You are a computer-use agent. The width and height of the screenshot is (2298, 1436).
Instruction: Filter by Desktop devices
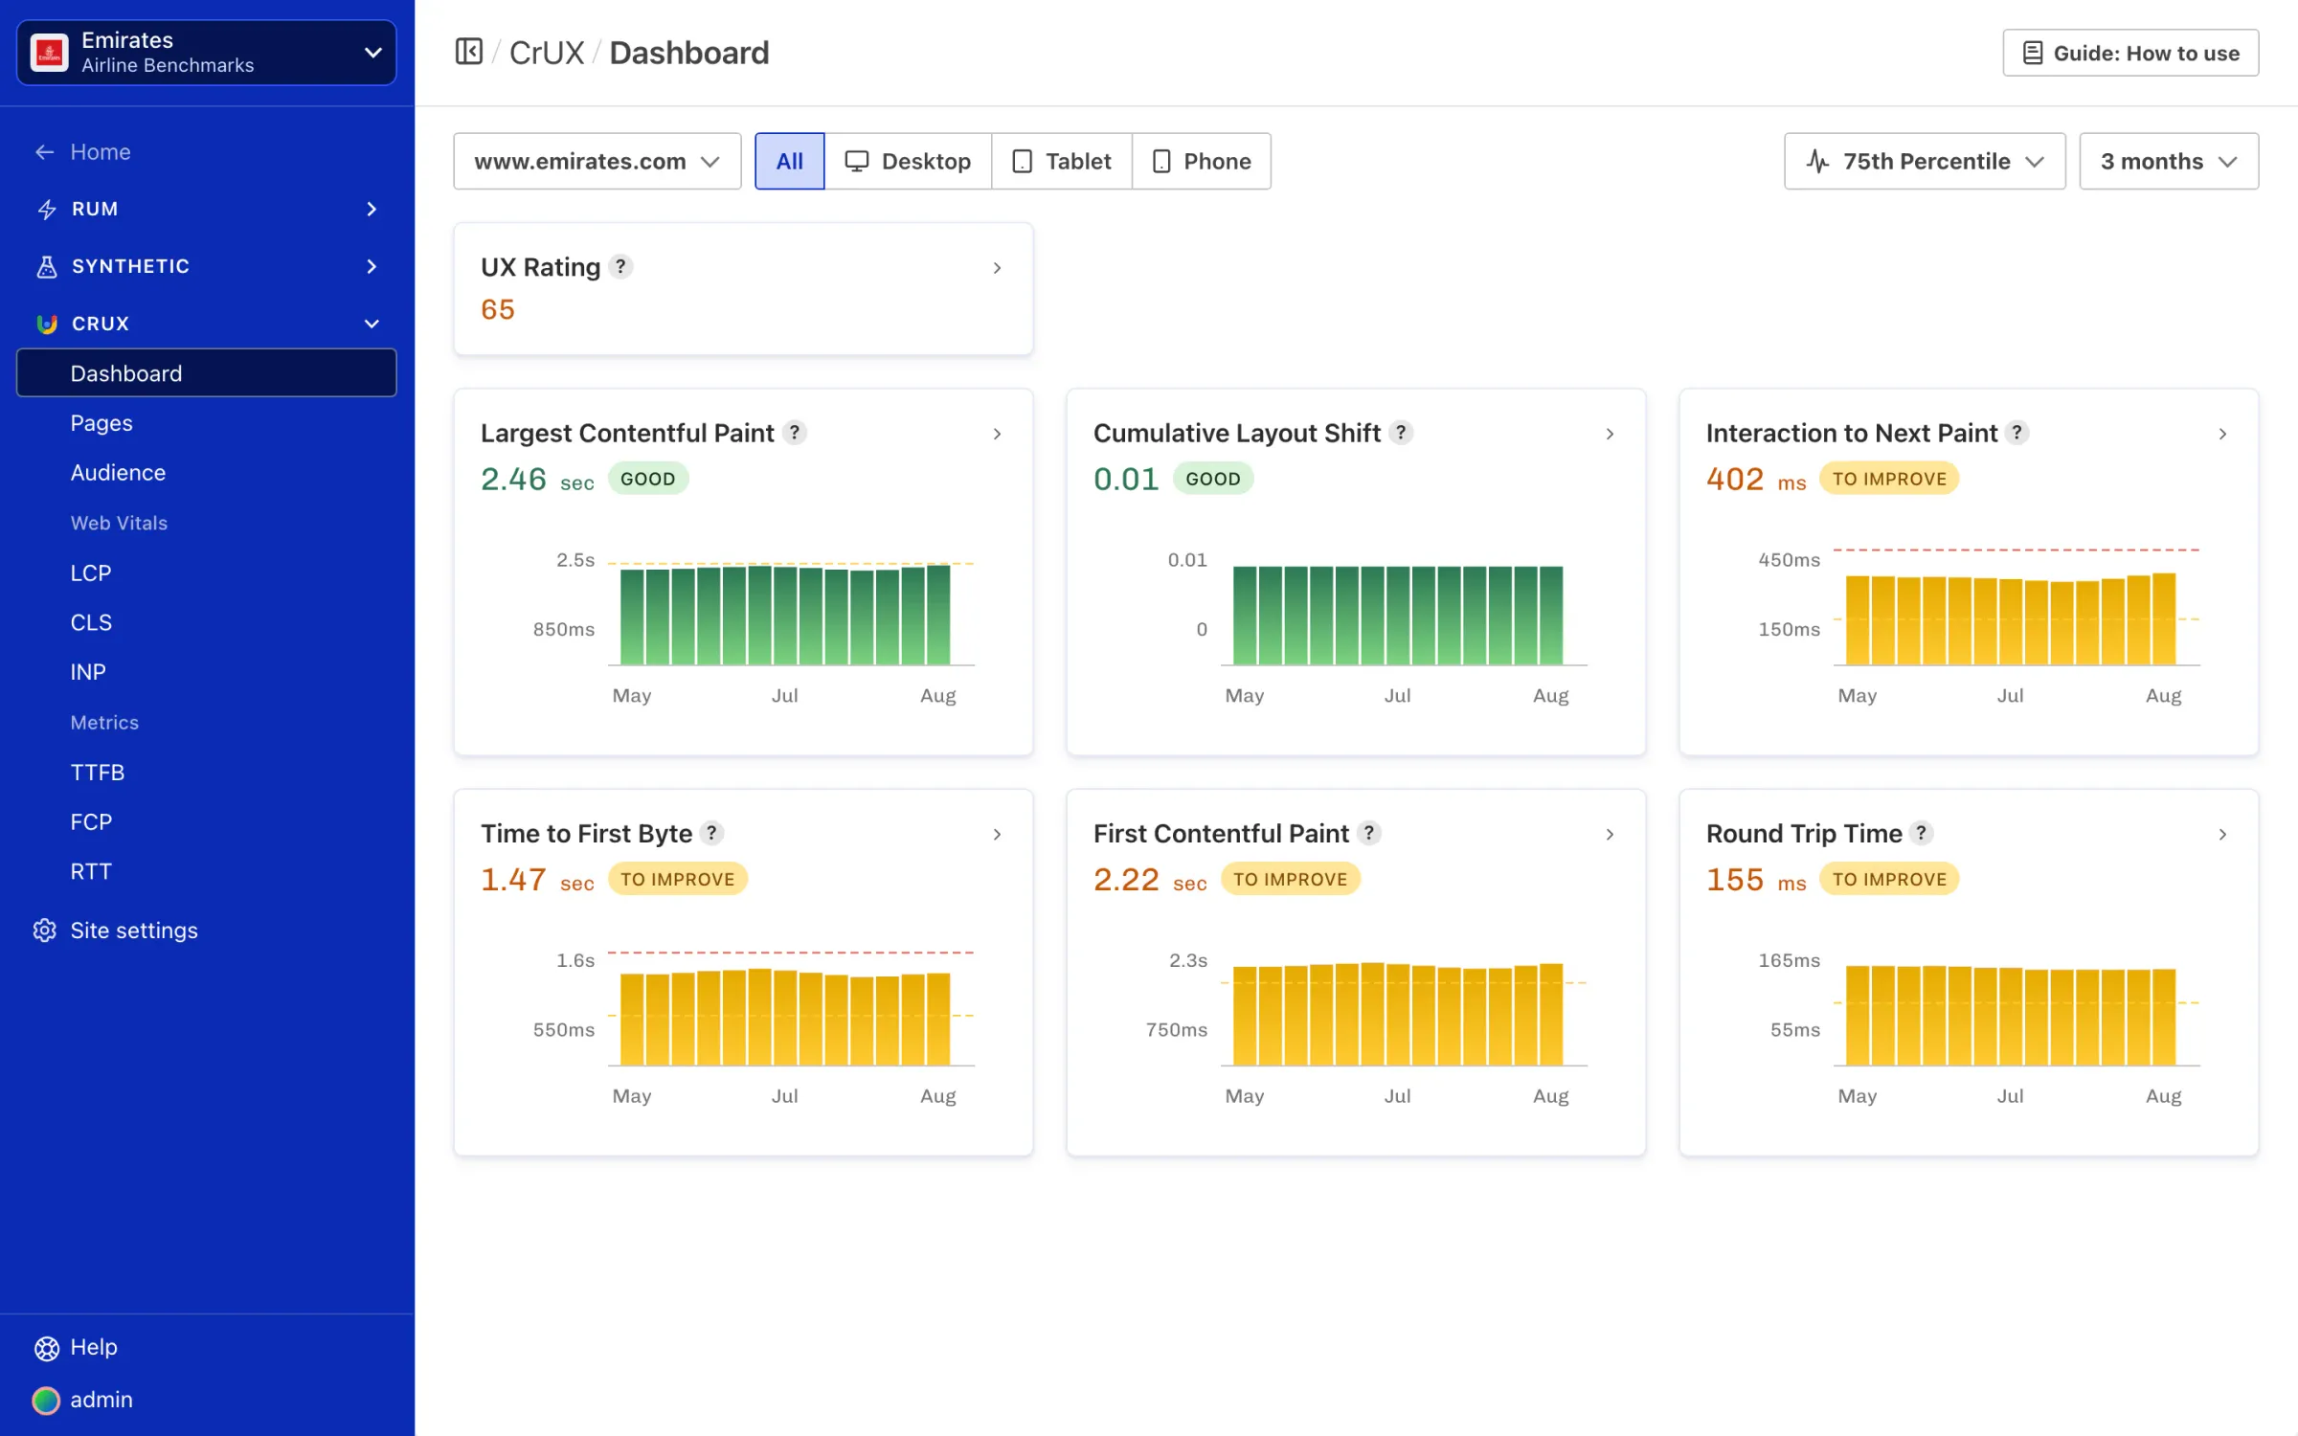908,161
